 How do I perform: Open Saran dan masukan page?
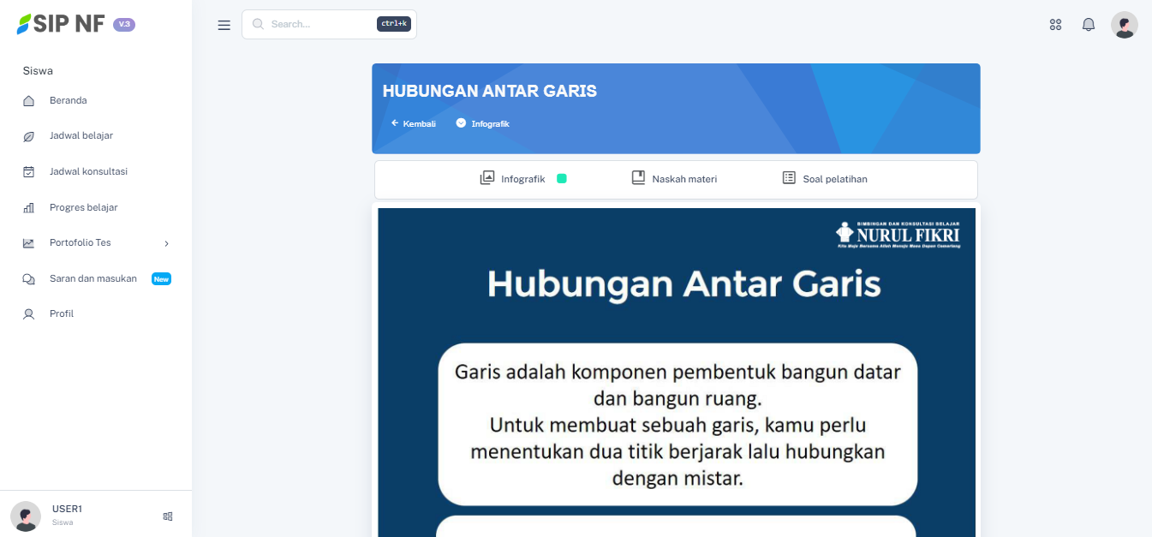(93, 279)
